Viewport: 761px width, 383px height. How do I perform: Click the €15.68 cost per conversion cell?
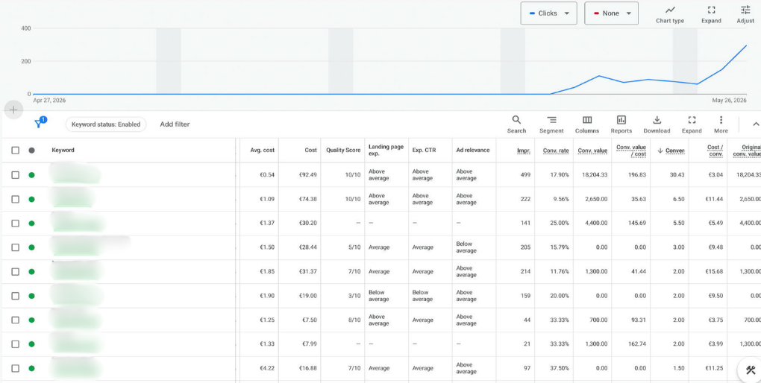(715, 271)
